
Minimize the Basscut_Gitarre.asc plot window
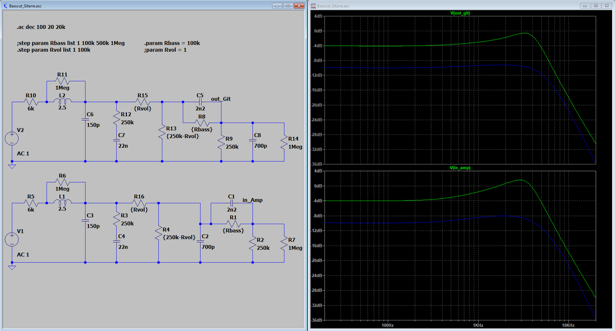585,6
